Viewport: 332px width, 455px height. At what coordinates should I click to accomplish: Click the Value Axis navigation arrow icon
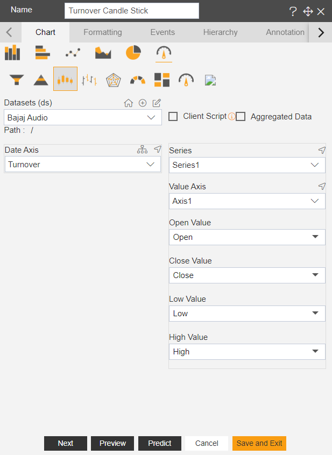pos(322,186)
